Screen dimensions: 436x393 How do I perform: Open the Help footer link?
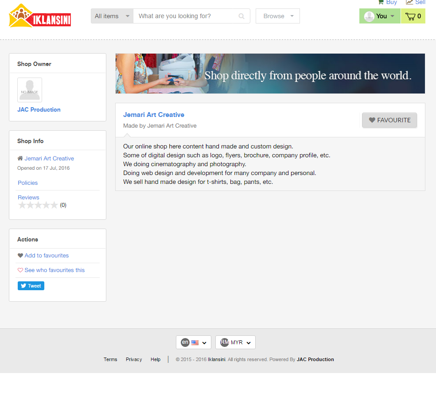pos(156,359)
